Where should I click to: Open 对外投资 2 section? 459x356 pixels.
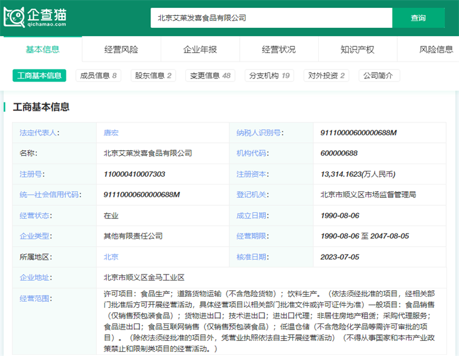pyautogui.click(x=326, y=75)
